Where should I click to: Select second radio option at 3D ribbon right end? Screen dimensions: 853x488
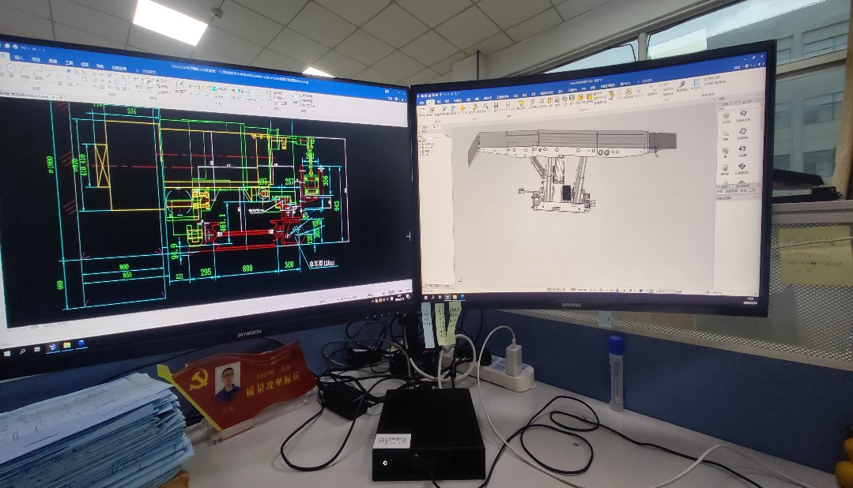coord(704,83)
